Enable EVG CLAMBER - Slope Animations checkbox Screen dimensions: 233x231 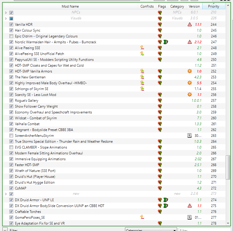(x=11, y=147)
